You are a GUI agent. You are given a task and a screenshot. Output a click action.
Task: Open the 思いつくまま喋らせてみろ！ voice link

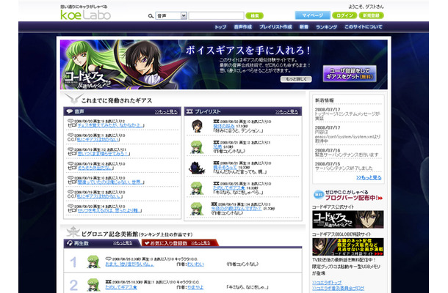point(103,154)
